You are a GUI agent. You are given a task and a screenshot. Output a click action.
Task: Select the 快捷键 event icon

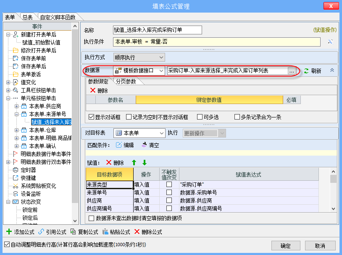coord(16,178)
